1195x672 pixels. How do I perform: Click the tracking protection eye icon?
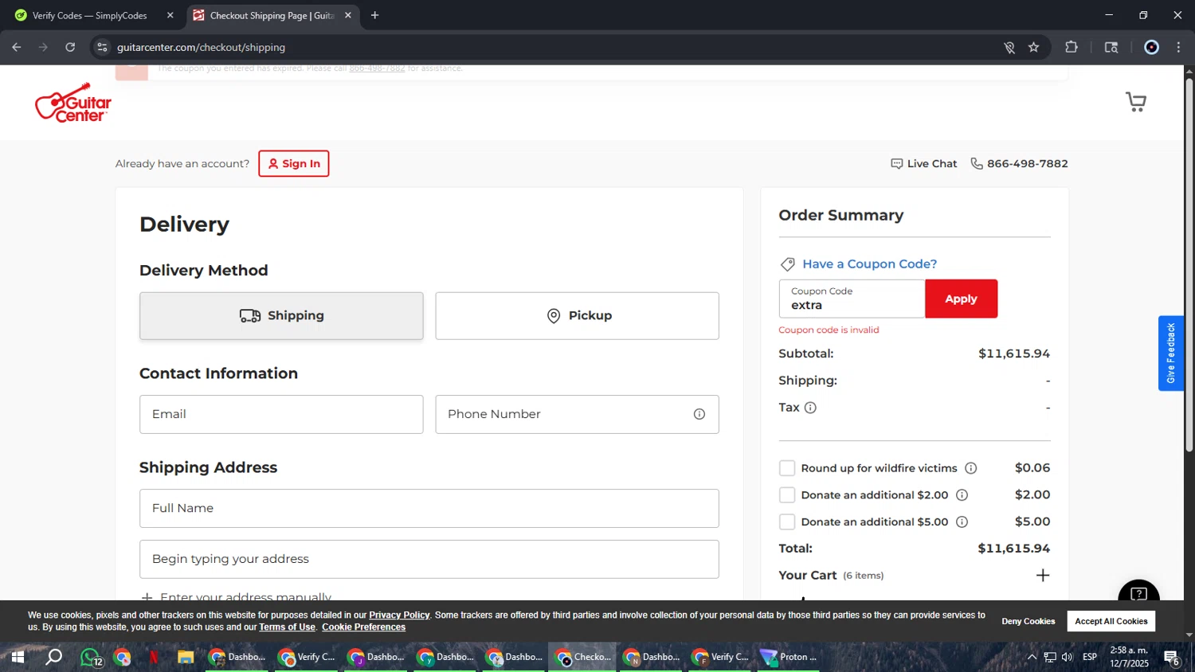pyautogui.click(x=1009, y=47)
